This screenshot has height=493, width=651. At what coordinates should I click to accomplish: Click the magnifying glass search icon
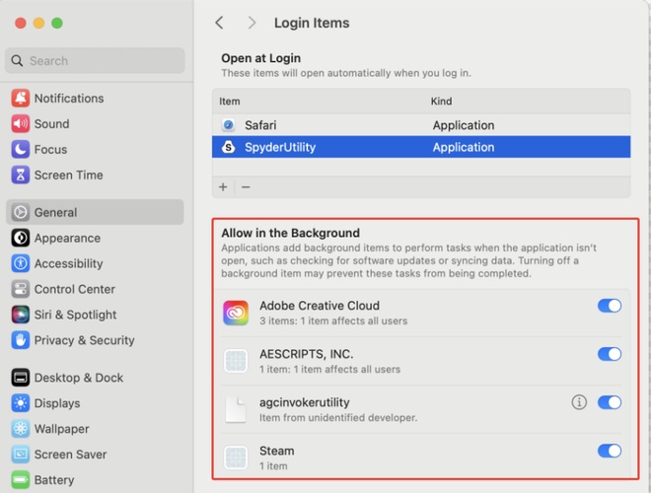click(x=17, y=60)
